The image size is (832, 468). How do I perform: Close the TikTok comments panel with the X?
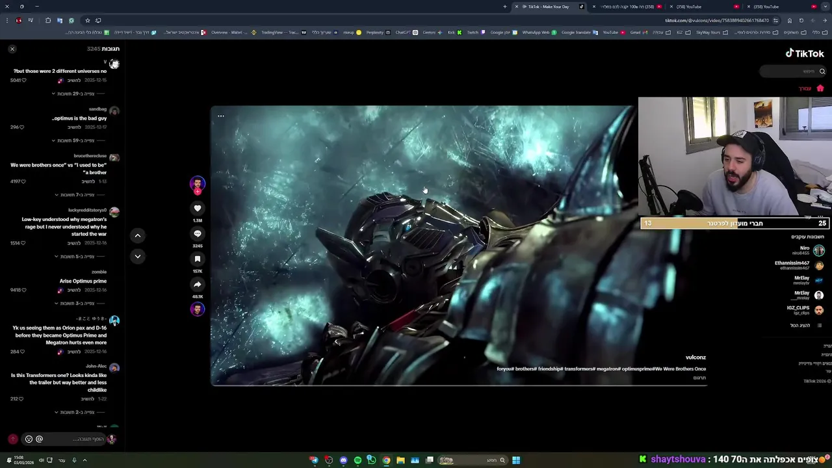pos(12,49)
